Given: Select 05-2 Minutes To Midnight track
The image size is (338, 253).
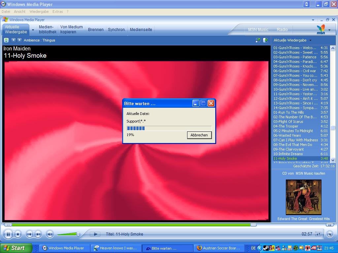Looking at the screenshot, I should pyautogui.click(x=301, y=131).
